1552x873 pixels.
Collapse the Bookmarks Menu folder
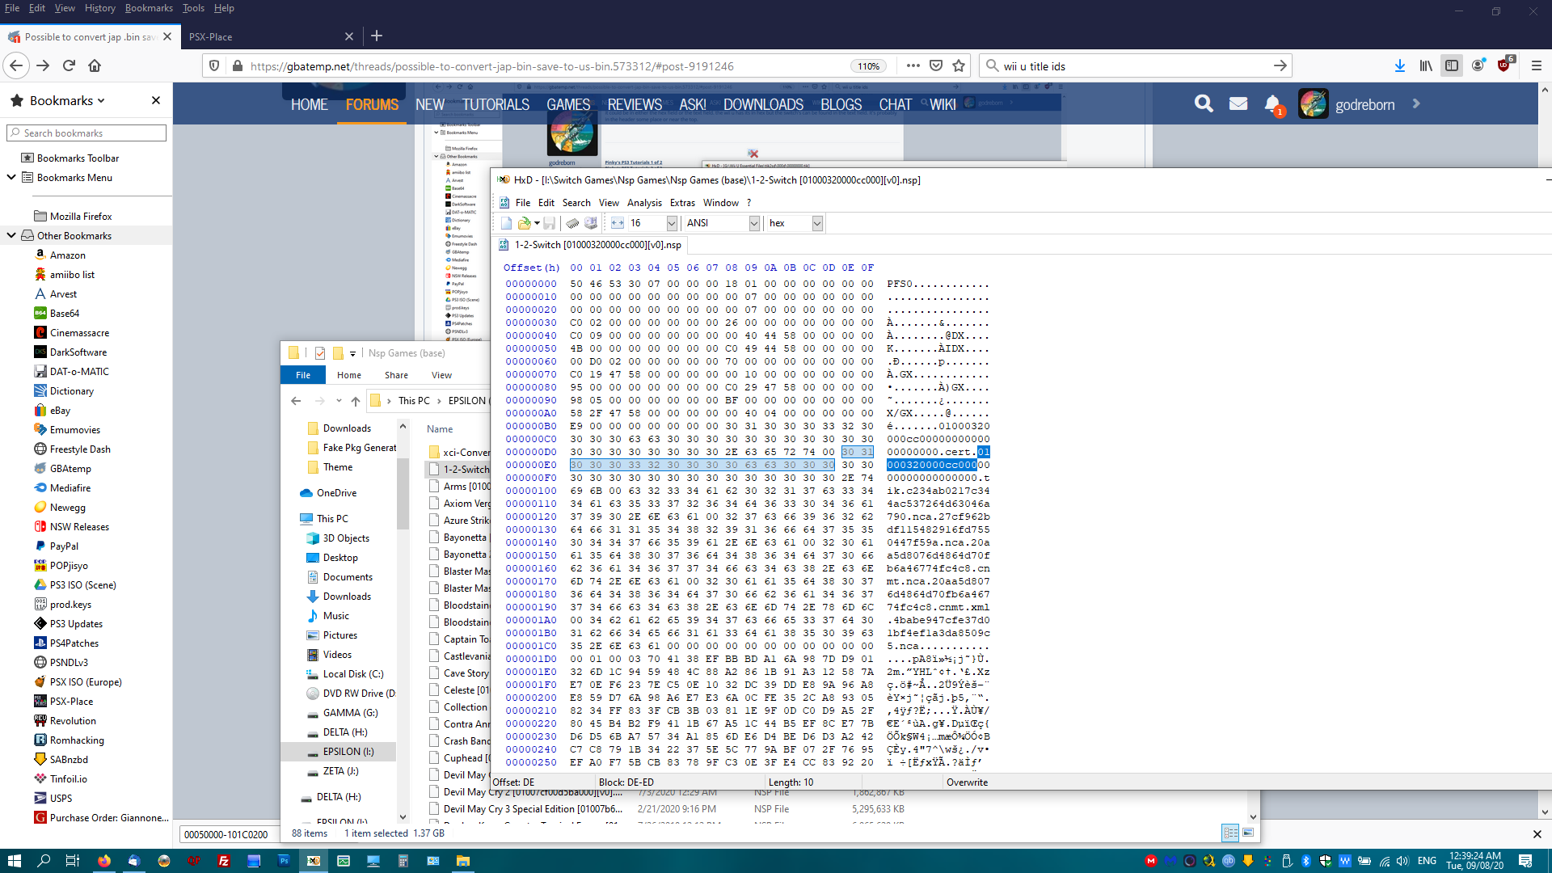point(11,177)
